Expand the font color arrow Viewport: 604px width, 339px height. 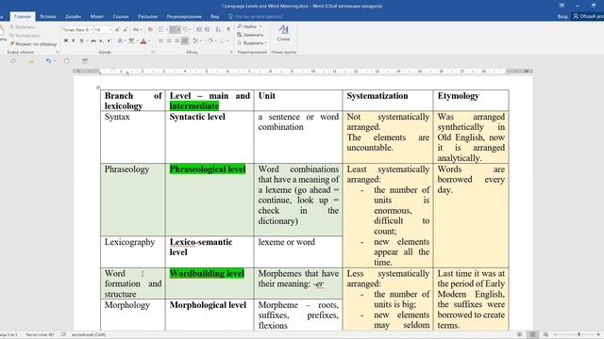point(149,40)
